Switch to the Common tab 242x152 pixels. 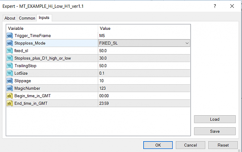(27, 18)
